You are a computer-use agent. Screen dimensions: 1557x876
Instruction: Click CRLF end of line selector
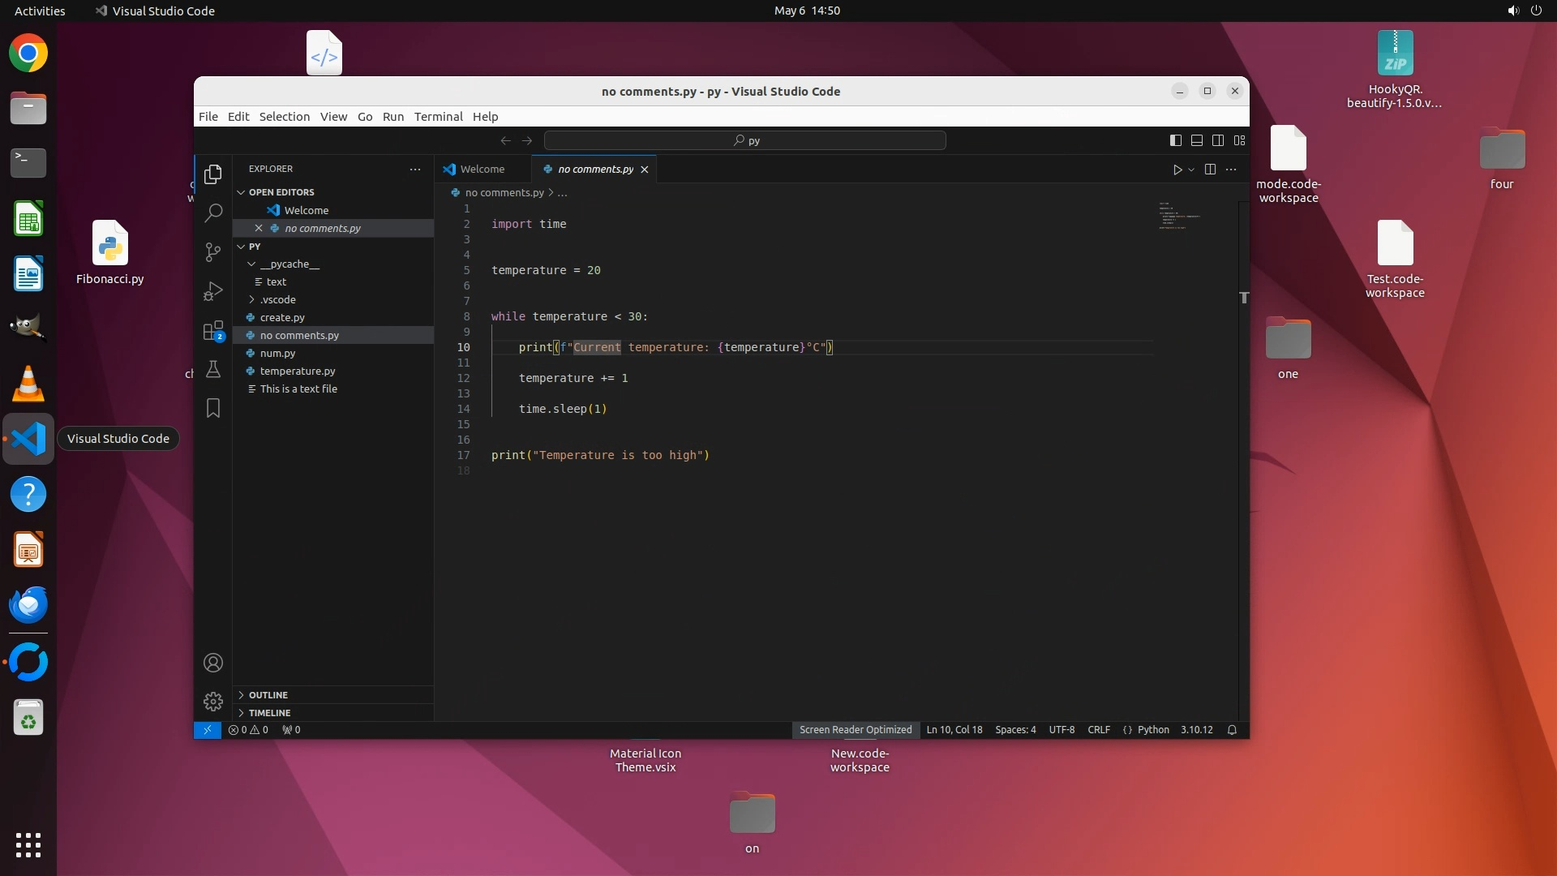click(x=1099, y=730)
